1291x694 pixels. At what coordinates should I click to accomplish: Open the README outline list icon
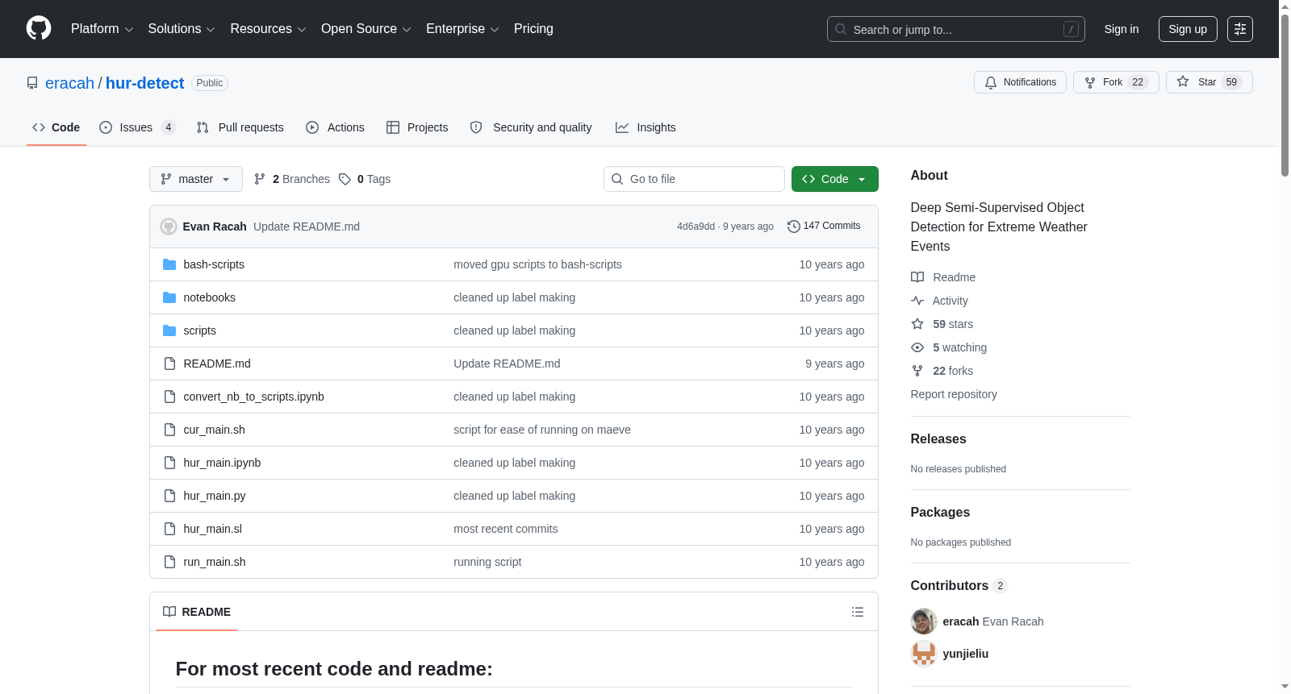click(x=858, y=612)
